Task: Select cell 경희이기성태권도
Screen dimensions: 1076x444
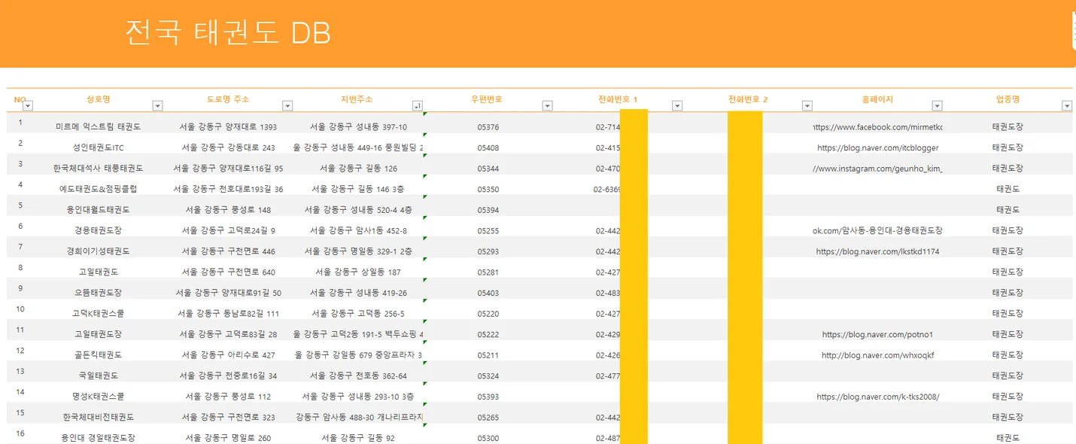Action: (99, 251)
